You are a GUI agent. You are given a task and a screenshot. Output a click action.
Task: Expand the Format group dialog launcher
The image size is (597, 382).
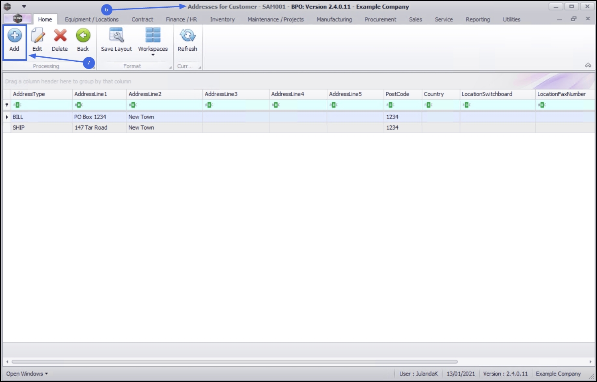coord(170,67)
